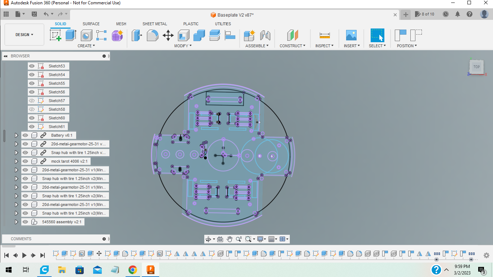Screen dimensions: 493x277
Task: Switch to the MESH tab
Action: point(121,24)
